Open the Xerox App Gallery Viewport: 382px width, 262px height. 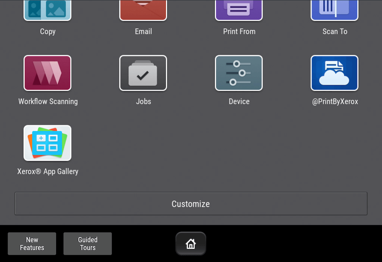tap(47, 143)
